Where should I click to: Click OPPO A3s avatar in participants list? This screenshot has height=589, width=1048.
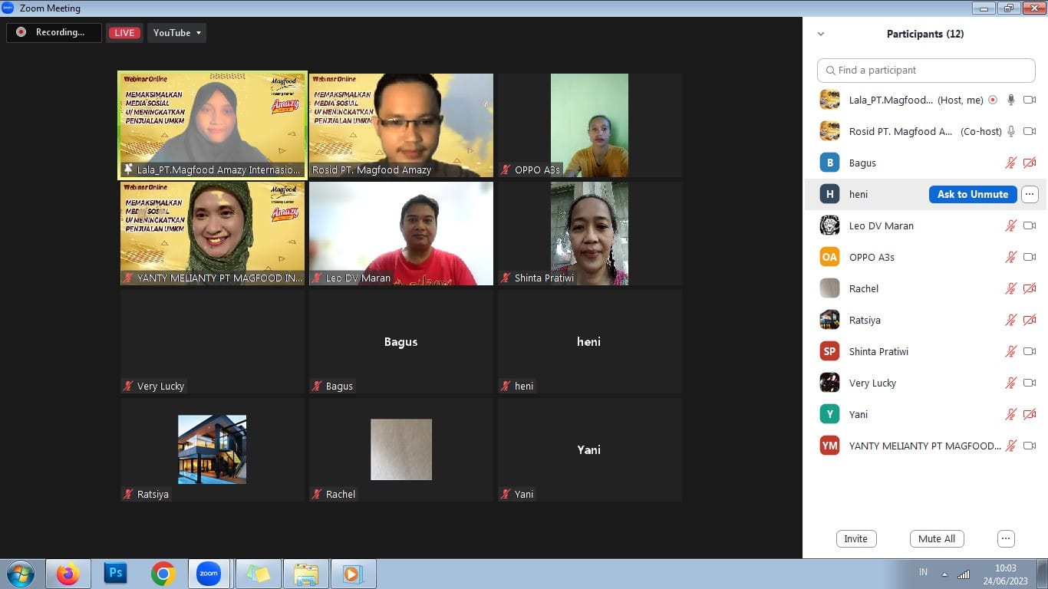(x=829, y=257)
